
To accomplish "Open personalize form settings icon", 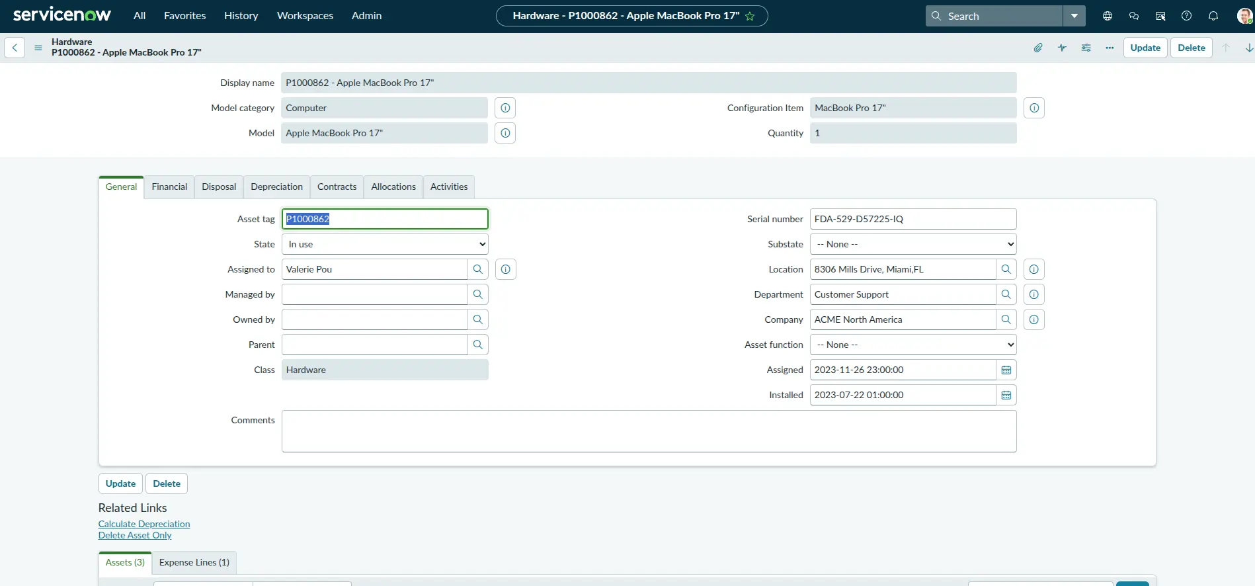I will (x=1086, y=48).
